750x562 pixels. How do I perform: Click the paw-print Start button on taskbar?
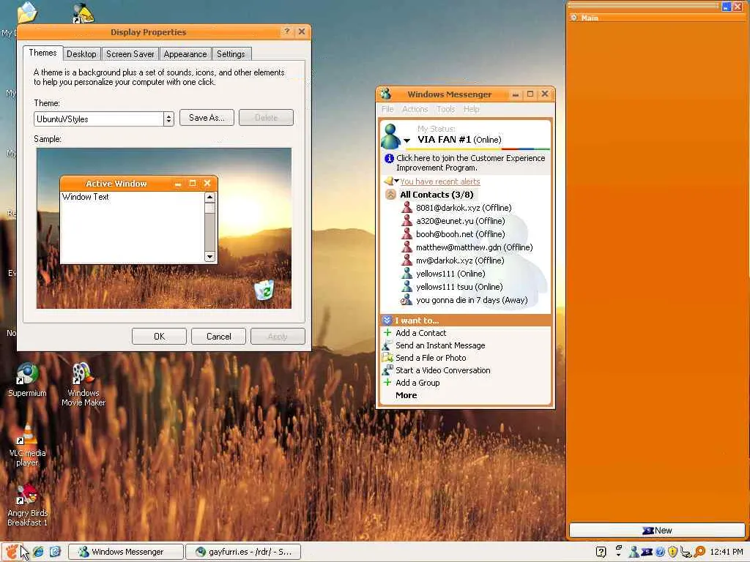pyautogui.click(x=12, y=552)
